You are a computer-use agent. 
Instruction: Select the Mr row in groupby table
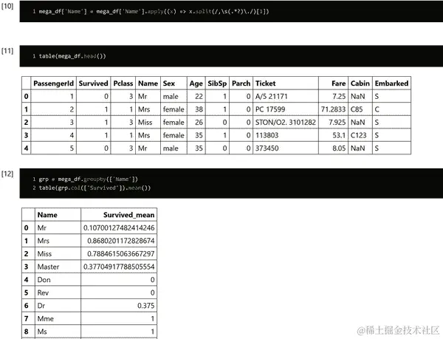coord(89,227)
